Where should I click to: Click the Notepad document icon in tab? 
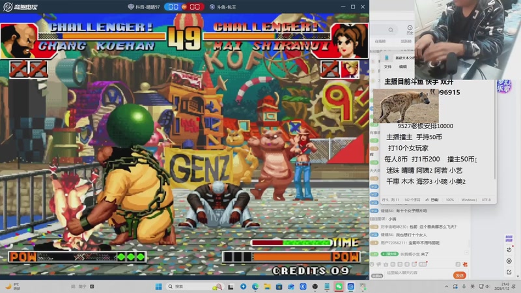(387, 58)
